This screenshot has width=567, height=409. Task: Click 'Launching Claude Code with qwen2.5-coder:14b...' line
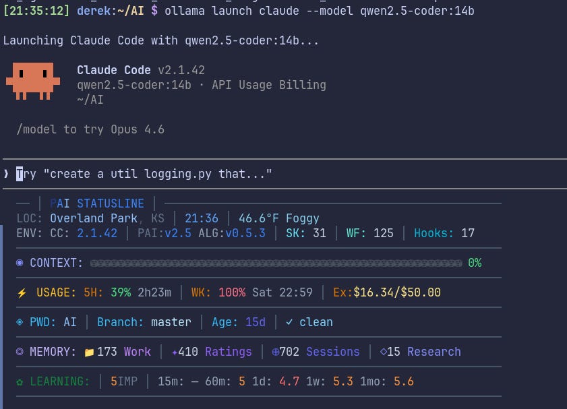[x=161, y=40]
